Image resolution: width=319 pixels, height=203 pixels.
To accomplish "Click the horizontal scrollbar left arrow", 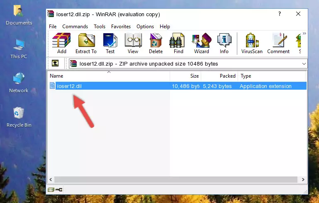I will pos(51,179).
